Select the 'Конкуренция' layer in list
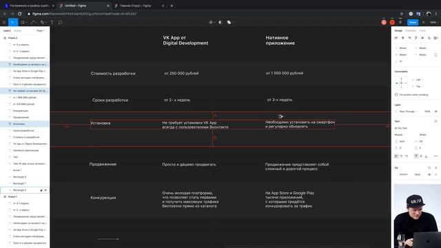This screenshot has width=441, height=248. pyautogui.click(x=25, y=111)
